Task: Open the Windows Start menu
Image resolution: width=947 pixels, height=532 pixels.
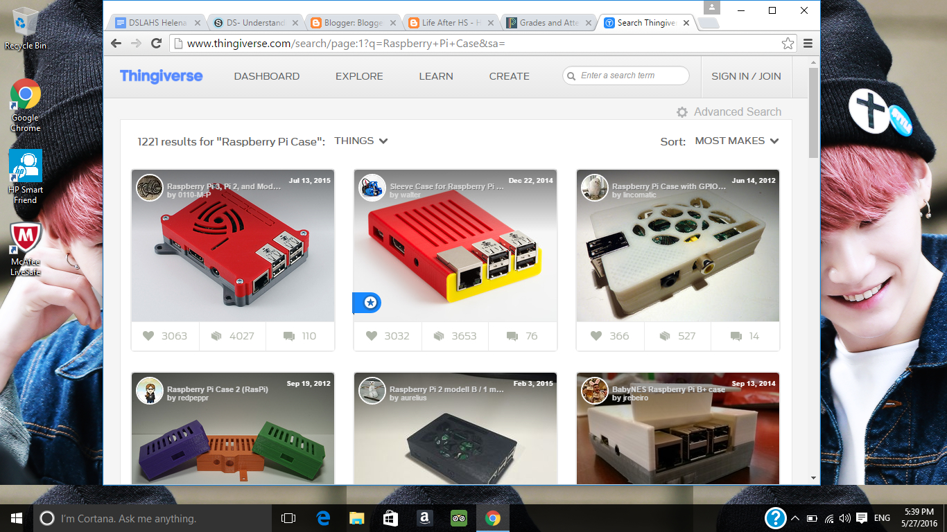Action: [x=17, y=518]
